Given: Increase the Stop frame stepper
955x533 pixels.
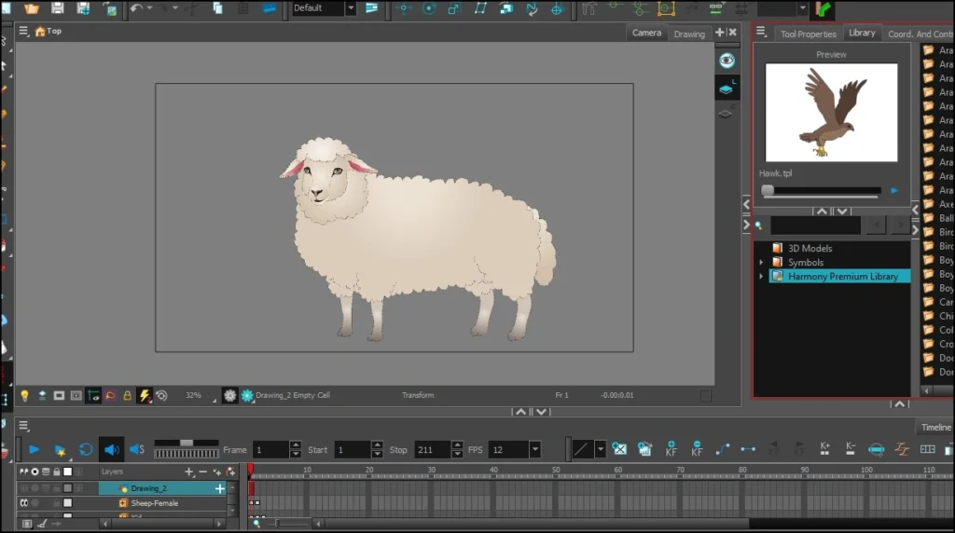Looking at the screenshot, I should [457, 445].
